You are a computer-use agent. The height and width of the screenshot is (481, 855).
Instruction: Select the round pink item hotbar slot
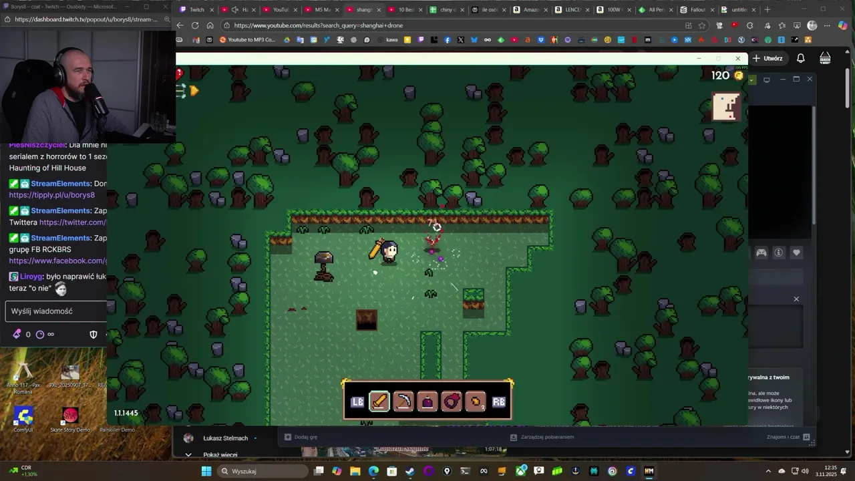[x=452, y=402]
